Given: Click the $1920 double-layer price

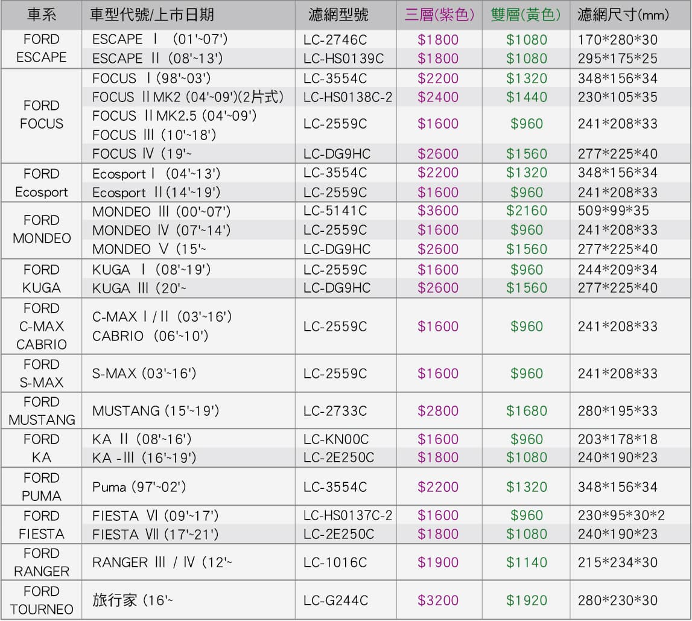Looking at the screenshot, I should click(x=527, y=600).
